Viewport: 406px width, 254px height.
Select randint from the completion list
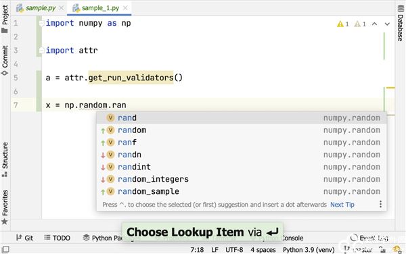pos(242,167)
